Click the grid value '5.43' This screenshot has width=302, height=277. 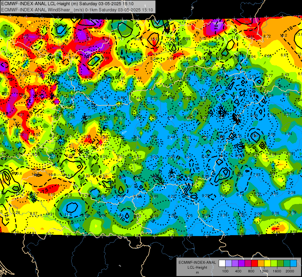(285, 75)
